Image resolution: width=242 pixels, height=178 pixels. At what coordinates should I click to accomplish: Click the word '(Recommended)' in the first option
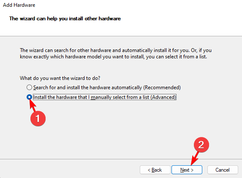(x=162, y=88)
